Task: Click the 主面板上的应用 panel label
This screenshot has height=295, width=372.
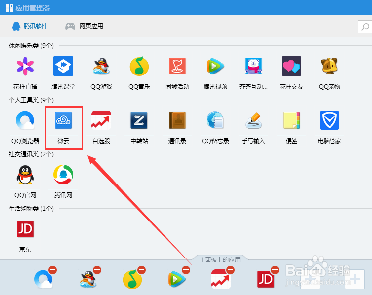Action: (x=220, y=260)
